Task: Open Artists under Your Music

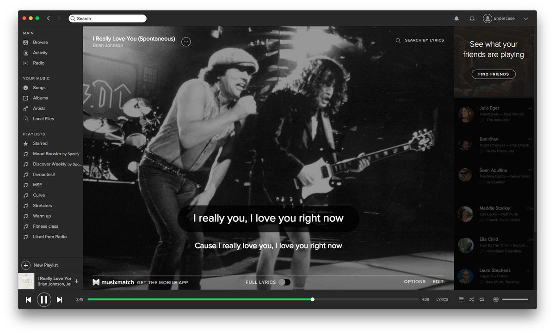Action: click(x=39, y=109)
